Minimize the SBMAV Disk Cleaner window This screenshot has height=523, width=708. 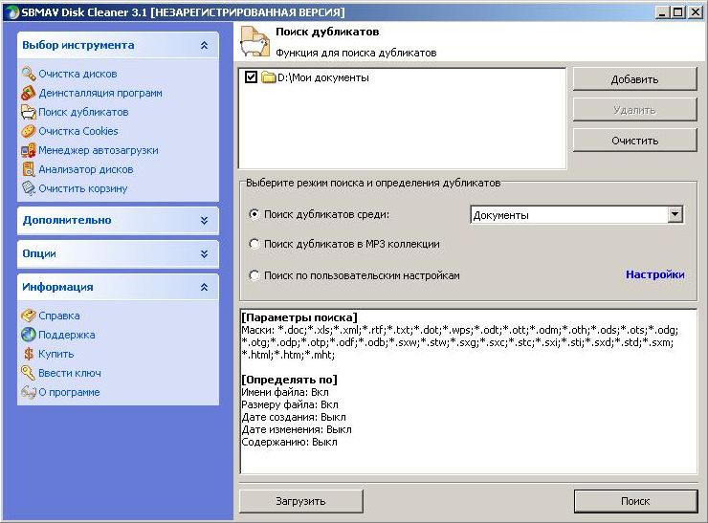[x=662, y=12]
